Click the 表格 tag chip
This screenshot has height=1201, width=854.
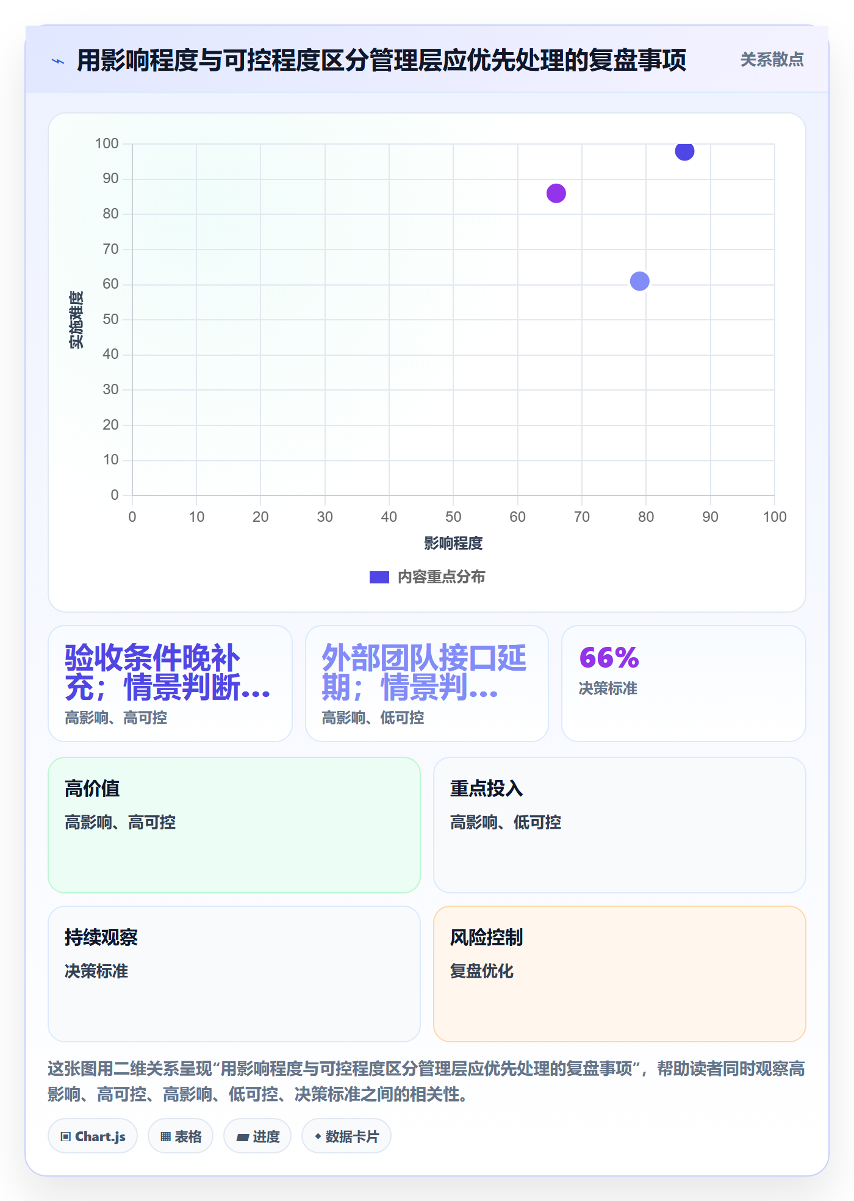point(181,1136)
